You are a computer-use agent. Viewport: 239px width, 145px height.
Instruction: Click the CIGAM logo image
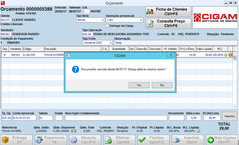pyautogui.click(x=215, y=18)
